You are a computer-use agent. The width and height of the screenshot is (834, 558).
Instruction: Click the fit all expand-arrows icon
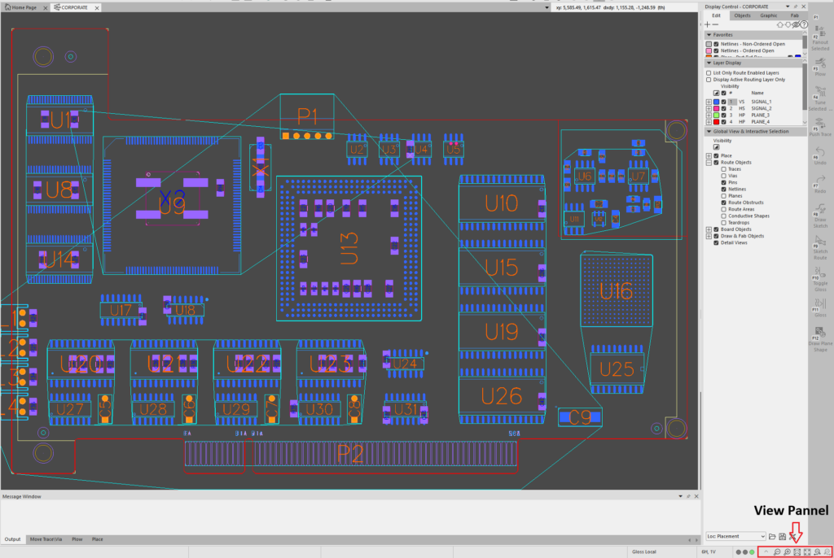pyautogui.click(x=807, y=552)
